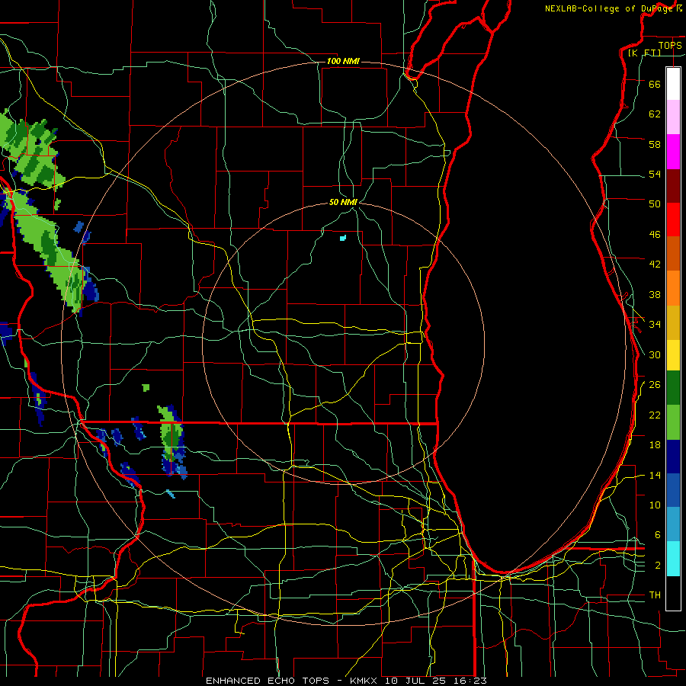Click the '62' legend value
Image resolution: width=686 pixels, height=686 pixels.
click(x=655, y=114)
